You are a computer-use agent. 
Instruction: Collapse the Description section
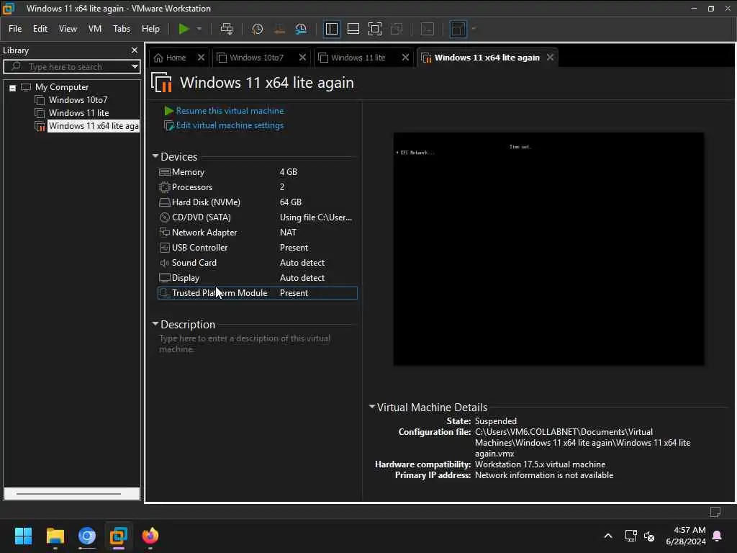point(155,324)
